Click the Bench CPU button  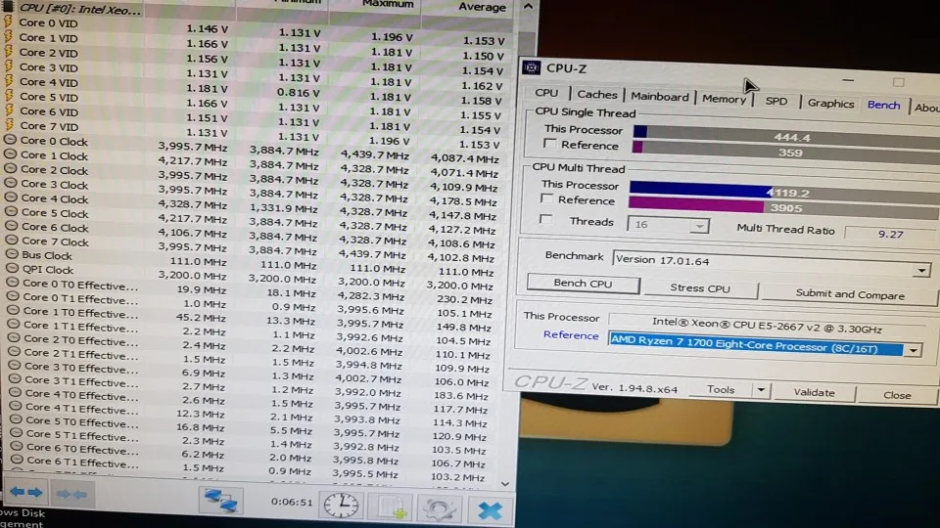click(x=583, y=284)
